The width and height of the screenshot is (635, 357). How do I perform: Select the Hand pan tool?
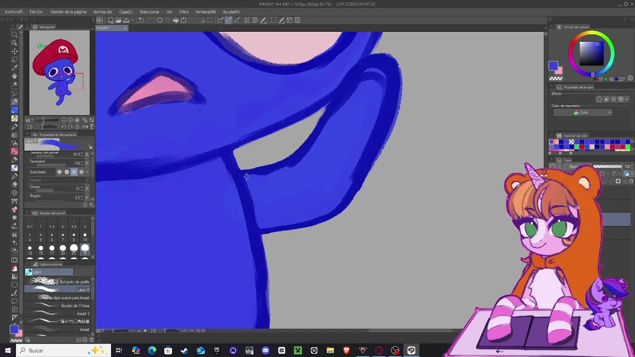click(14, 76)
